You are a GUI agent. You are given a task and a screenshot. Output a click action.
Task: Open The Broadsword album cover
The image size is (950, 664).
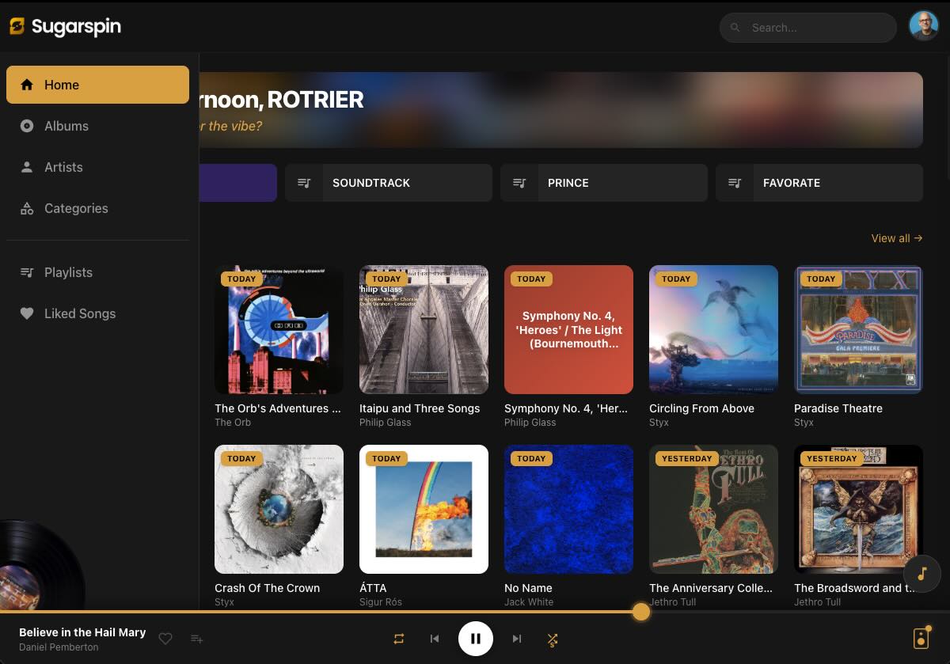click(x=858, y=509)
